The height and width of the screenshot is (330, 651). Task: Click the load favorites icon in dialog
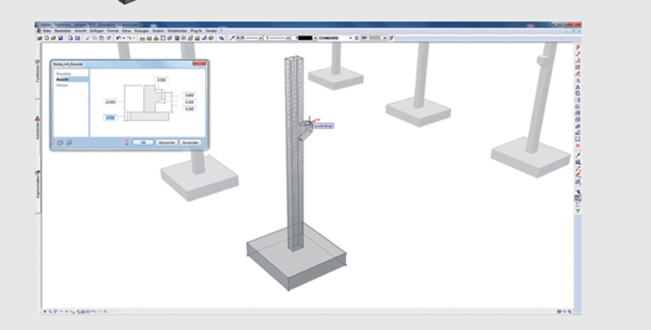(60, 141)
